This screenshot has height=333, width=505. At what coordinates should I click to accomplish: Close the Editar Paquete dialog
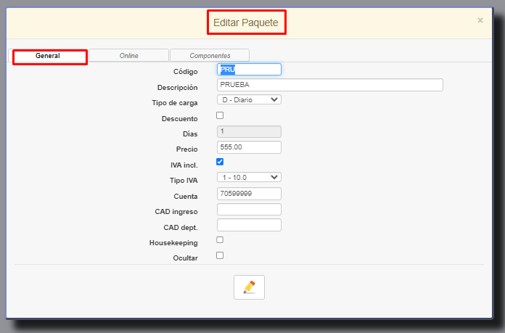(x=480, y=20)
